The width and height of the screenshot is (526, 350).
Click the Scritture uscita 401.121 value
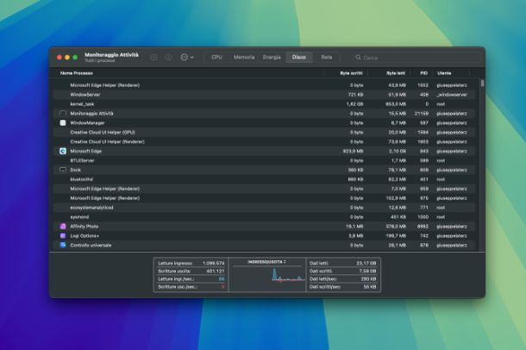point(216,271)
